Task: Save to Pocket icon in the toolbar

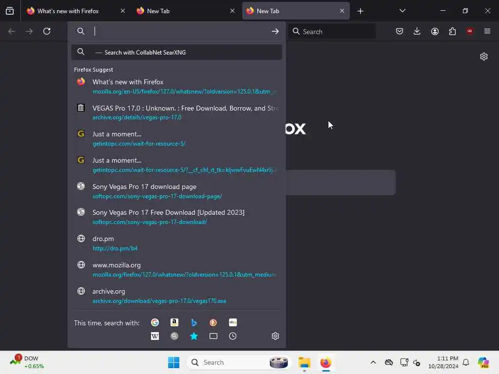Action: coord(400,31)
